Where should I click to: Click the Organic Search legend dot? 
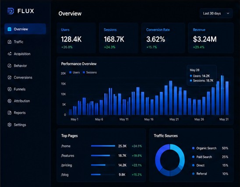click(193, 148)
